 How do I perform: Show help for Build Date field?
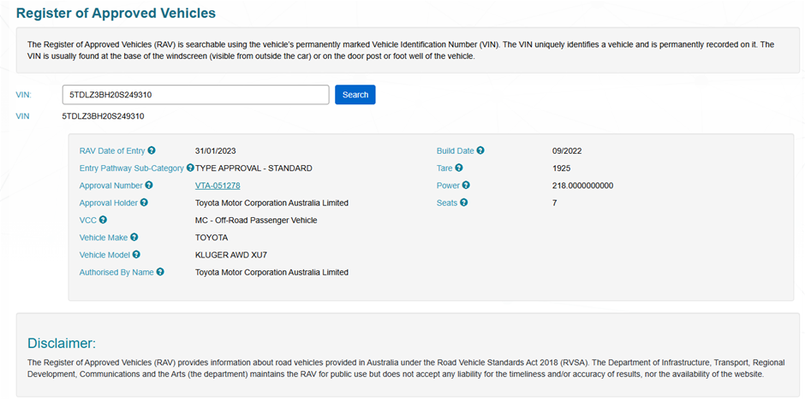tap(480, 150)
